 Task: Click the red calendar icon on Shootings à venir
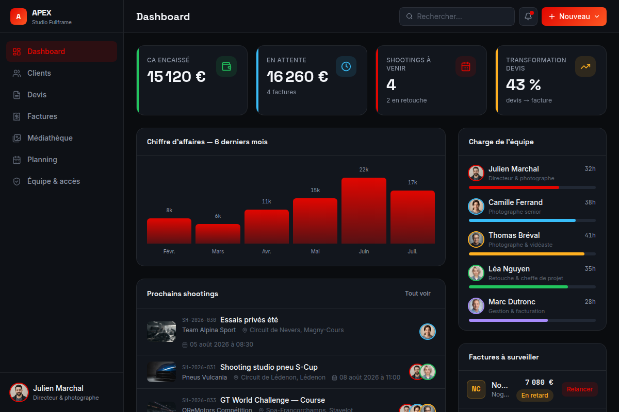(x=466, y=66)
